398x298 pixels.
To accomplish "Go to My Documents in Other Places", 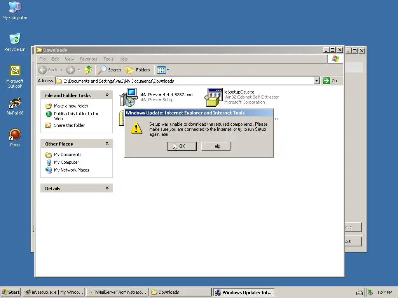I will [x=68, y=154].
